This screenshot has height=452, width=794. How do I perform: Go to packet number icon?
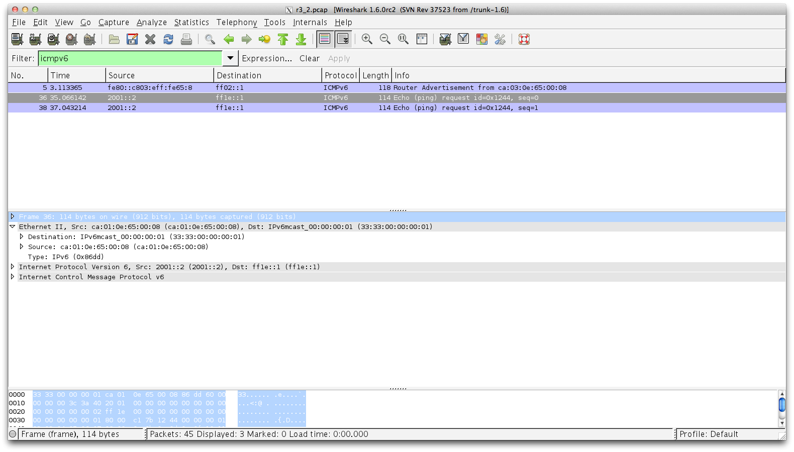tap(264, 39)
